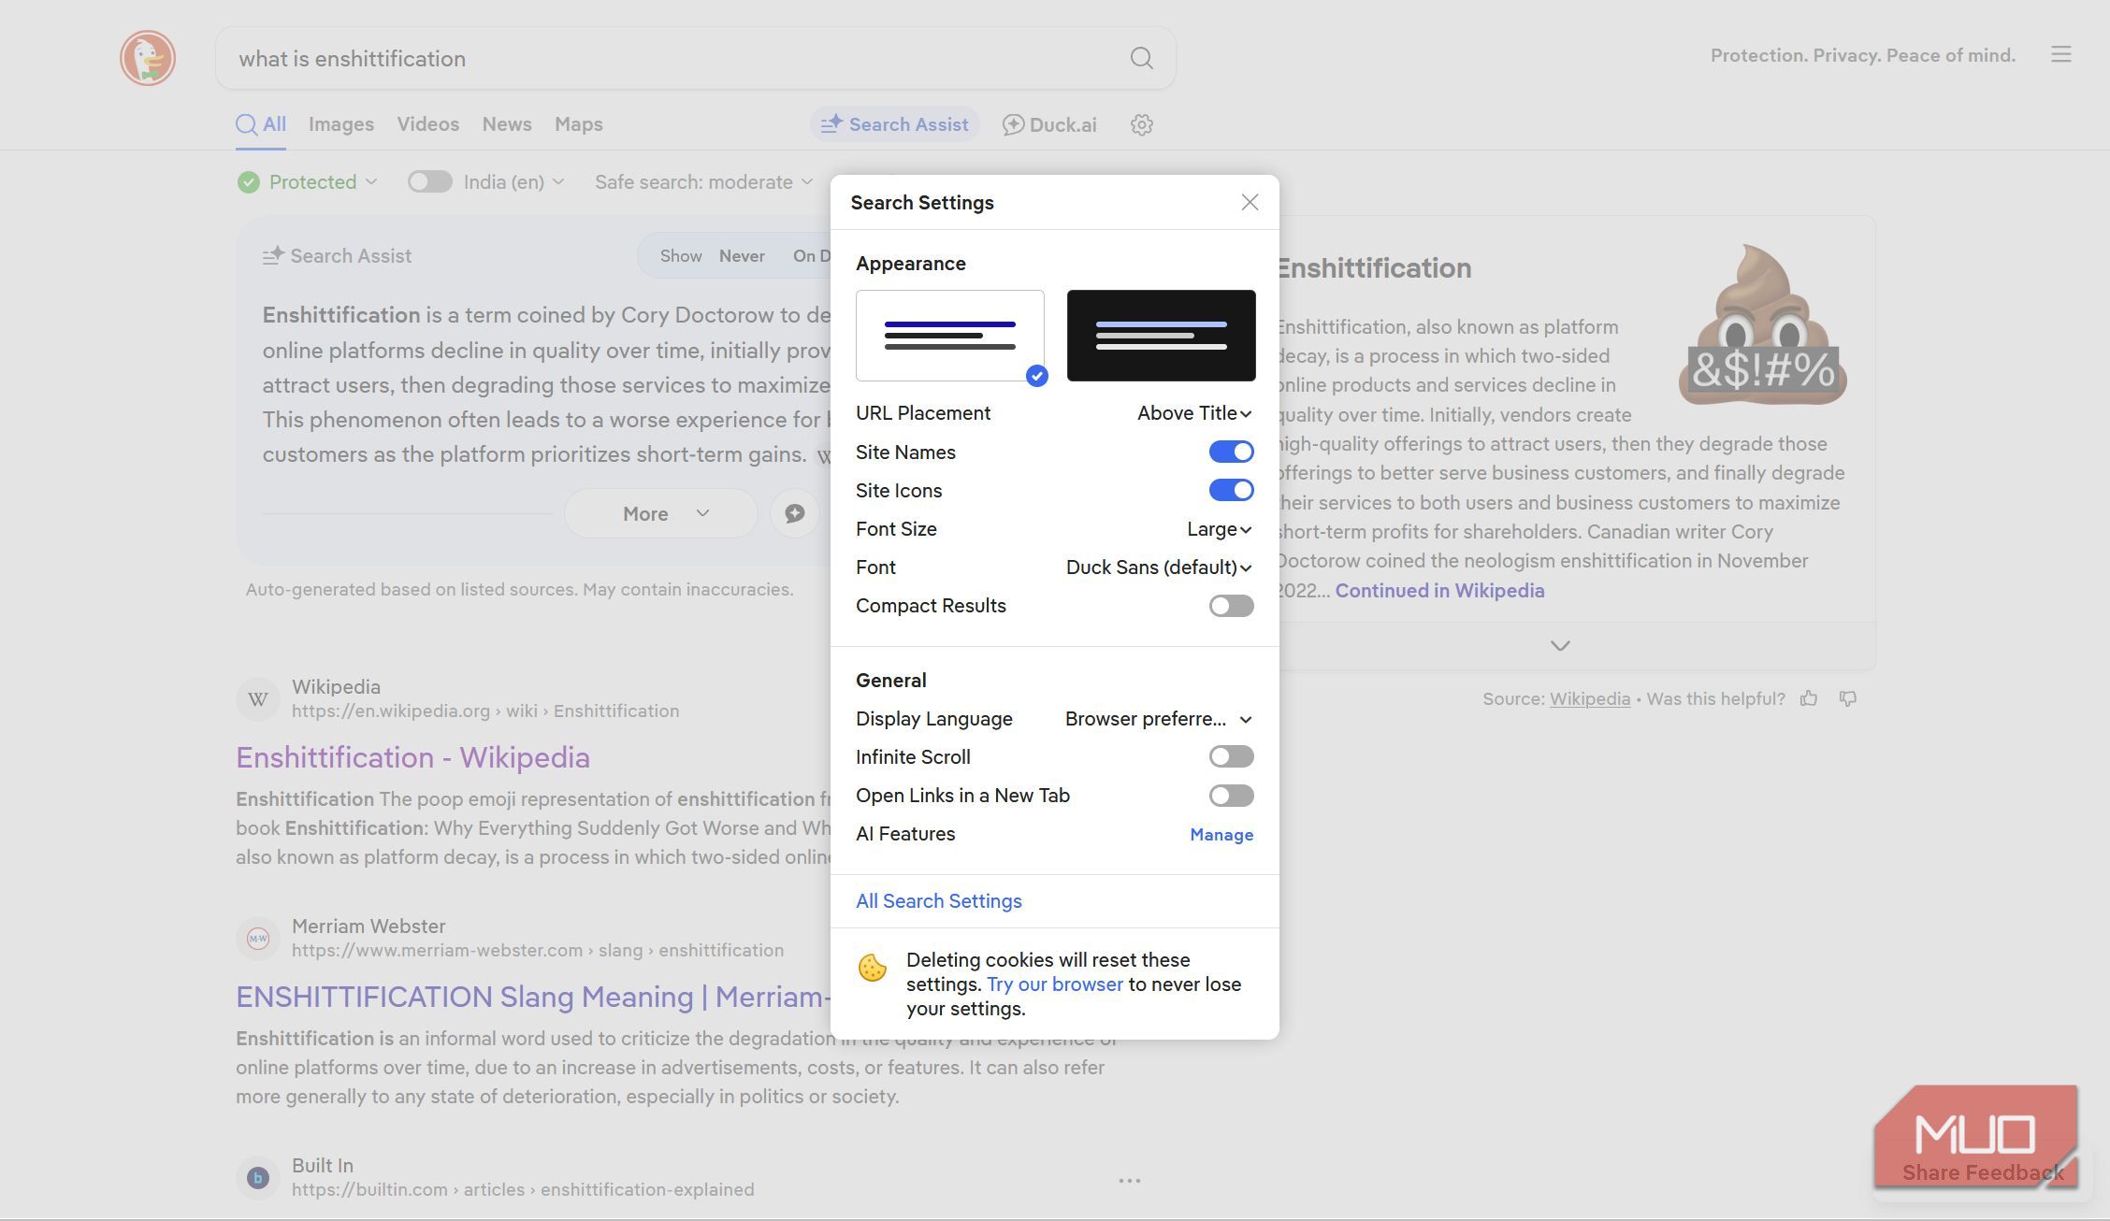Viewport: 2110px width, 1221px height.
Task: Switch to Videos tab
Action: click(x=428, y=124)
